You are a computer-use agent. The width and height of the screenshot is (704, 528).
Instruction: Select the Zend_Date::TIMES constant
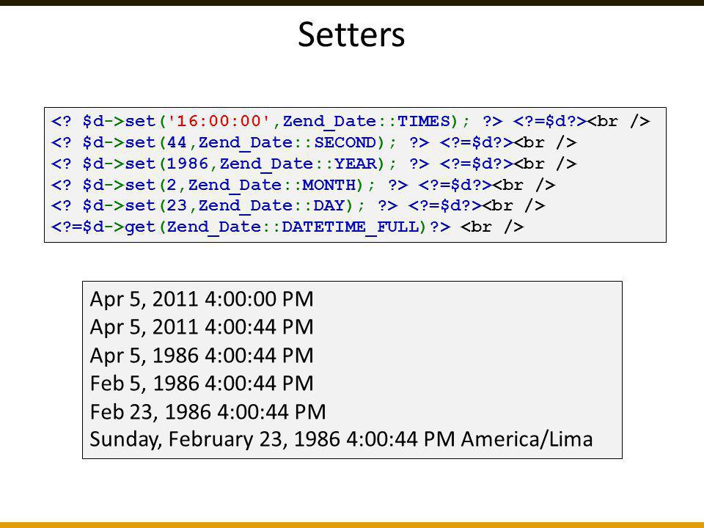pos(366,122)
